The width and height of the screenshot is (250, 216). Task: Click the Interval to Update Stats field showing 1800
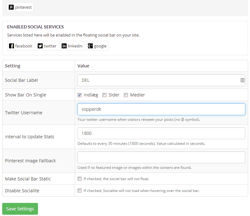pyautogui.click(x=161, y=133)
